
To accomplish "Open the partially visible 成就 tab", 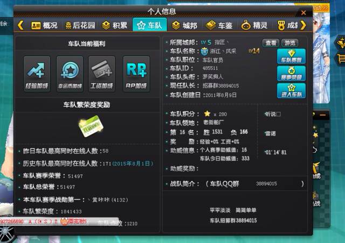I will (287, 25).
